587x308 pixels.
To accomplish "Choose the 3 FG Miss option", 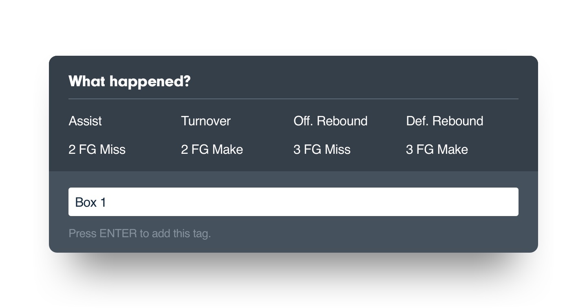I will [322, 149].
